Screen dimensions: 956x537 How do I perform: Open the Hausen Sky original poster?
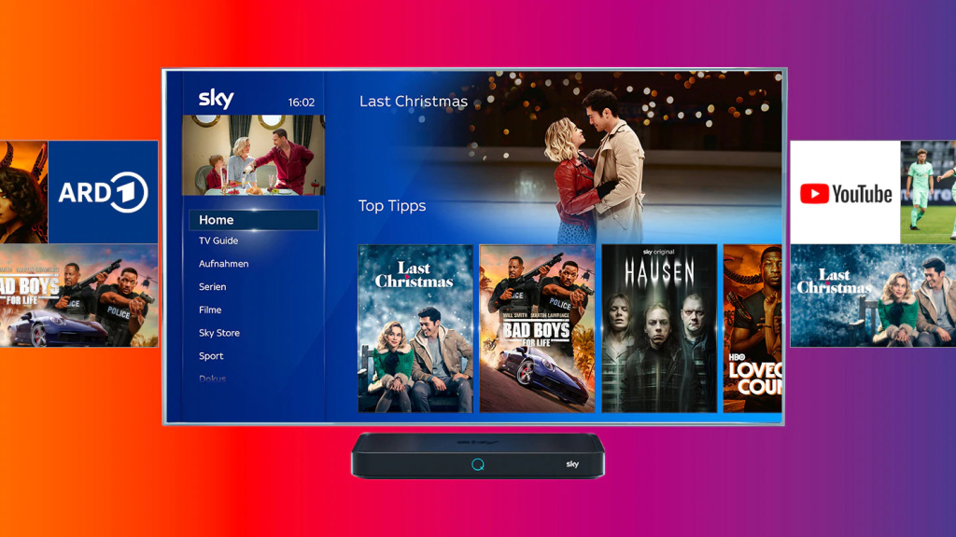[659, 329]
